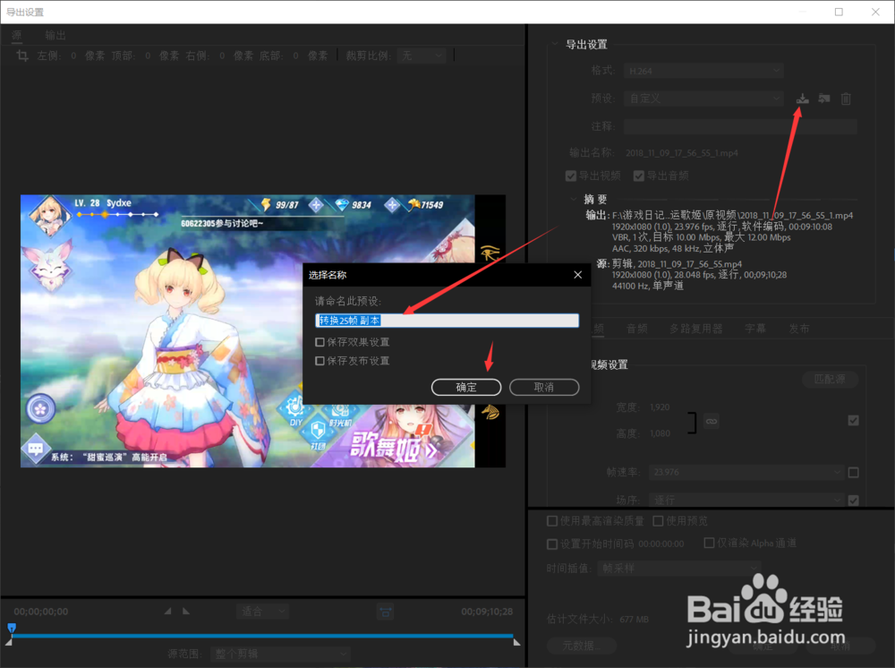Click the start timecode value 00:00:00:00

pyautogui.click(x=661, y=544)
